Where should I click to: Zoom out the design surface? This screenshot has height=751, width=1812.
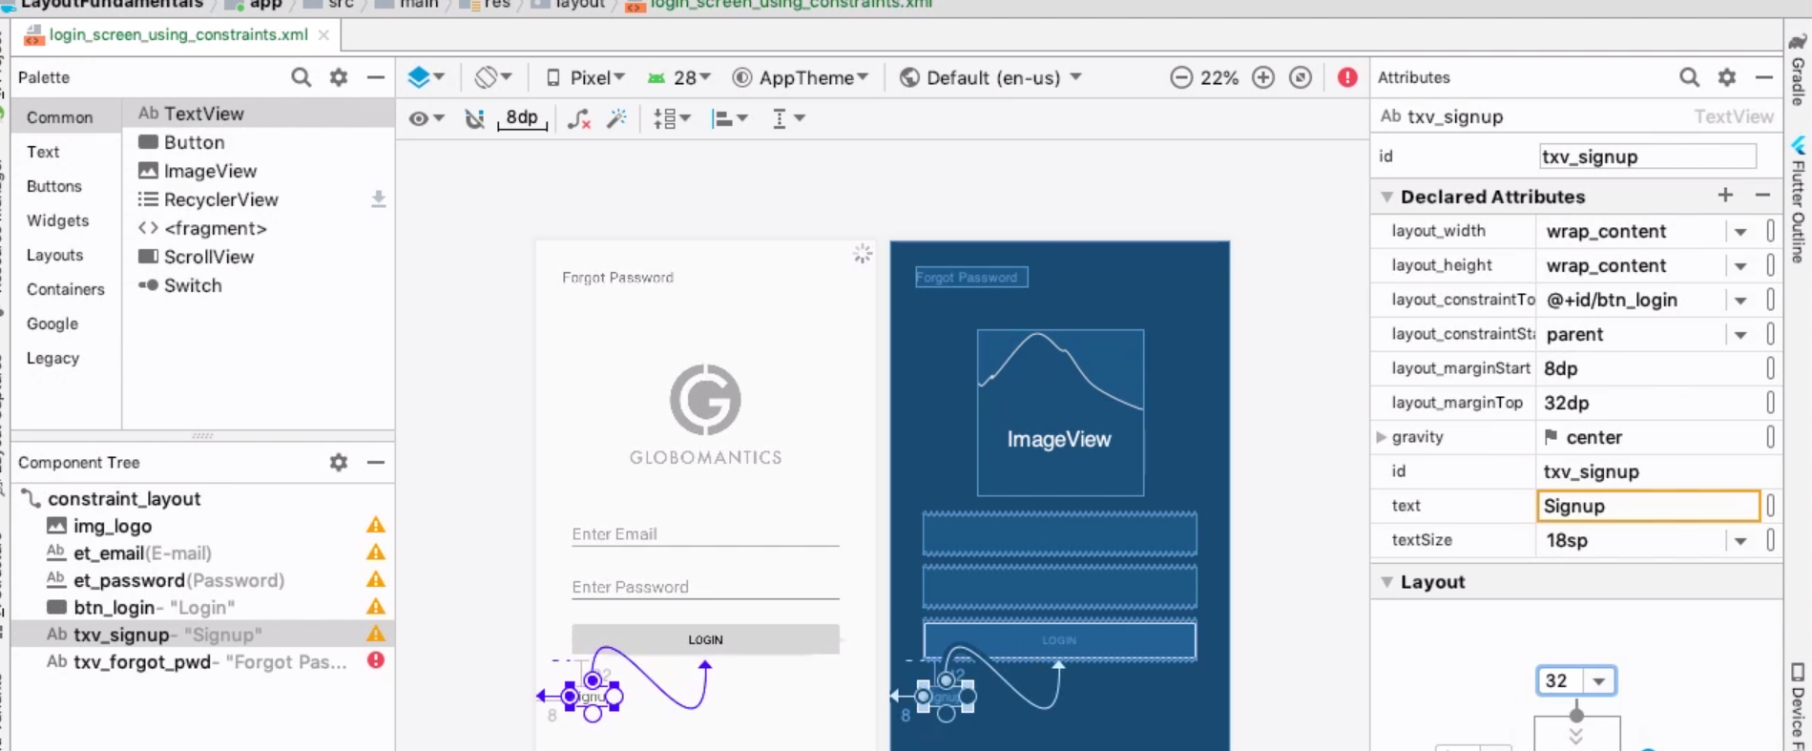1181,77
